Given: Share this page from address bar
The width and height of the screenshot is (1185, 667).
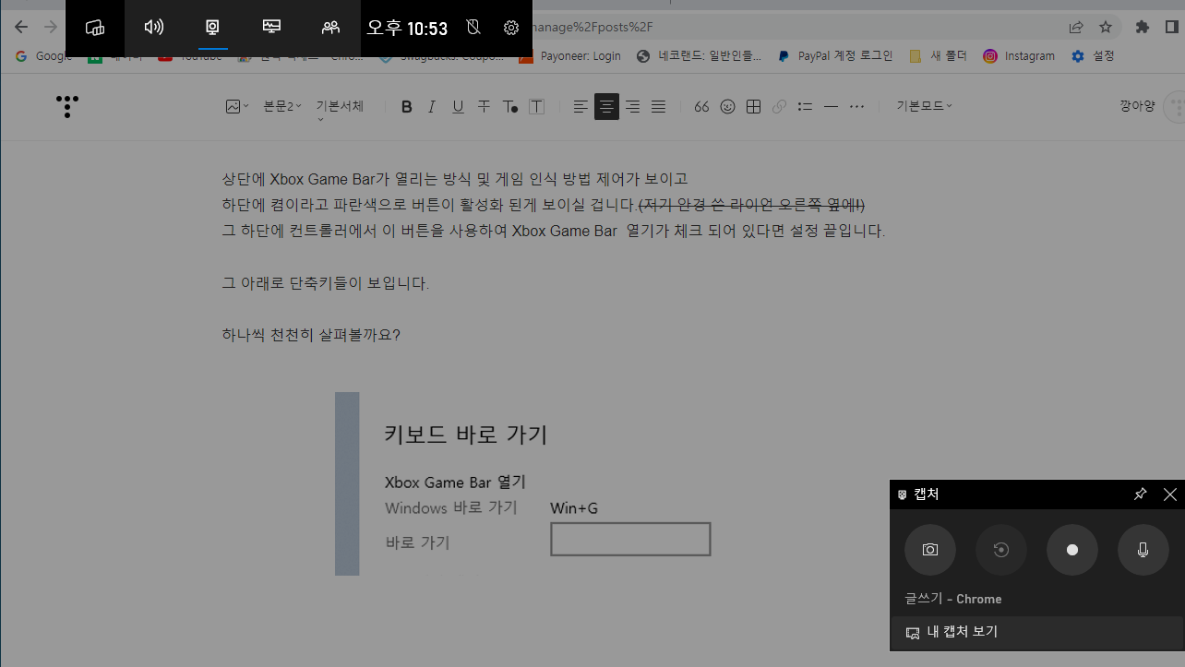Looking at the screenshot, I should point(1076,27).
